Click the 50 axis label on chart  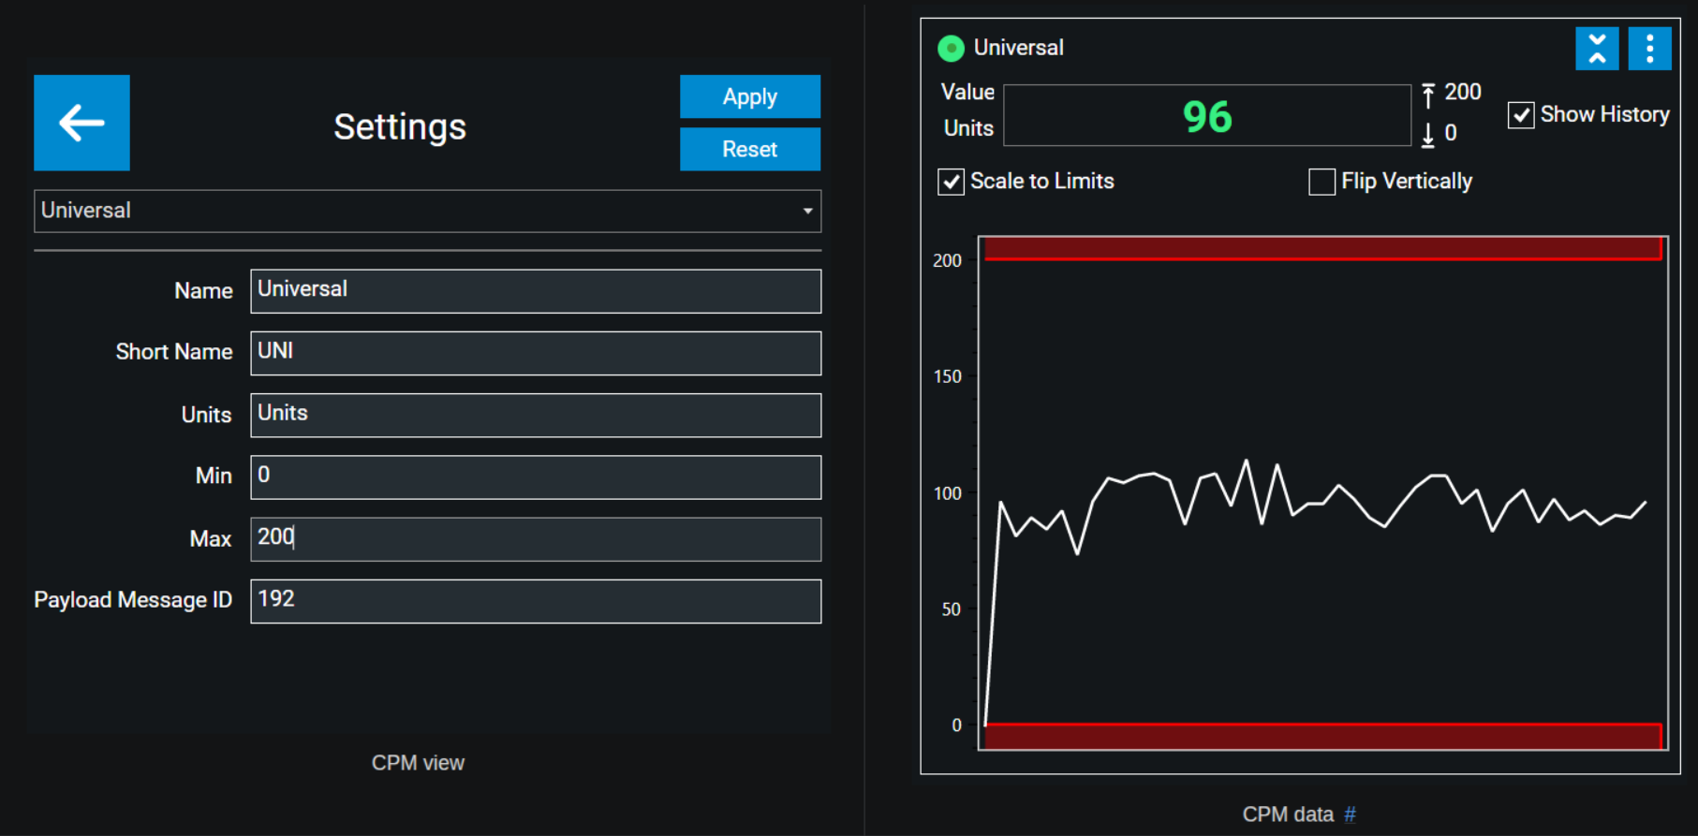(951, 609)
